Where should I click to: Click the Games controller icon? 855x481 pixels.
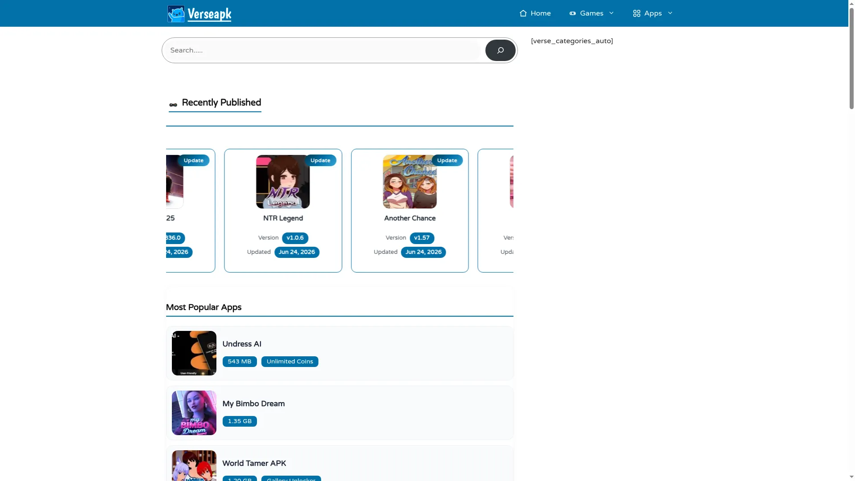tap(573, 13)
